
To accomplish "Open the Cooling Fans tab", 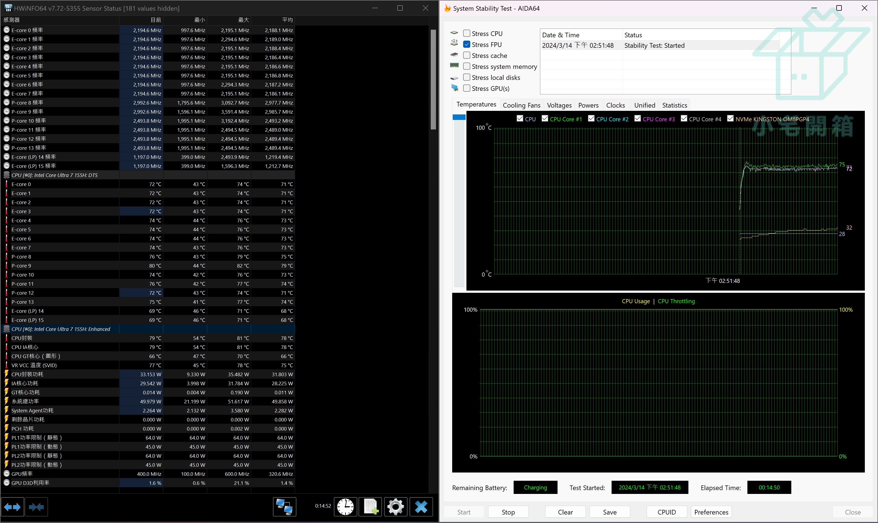I will 521,105.
